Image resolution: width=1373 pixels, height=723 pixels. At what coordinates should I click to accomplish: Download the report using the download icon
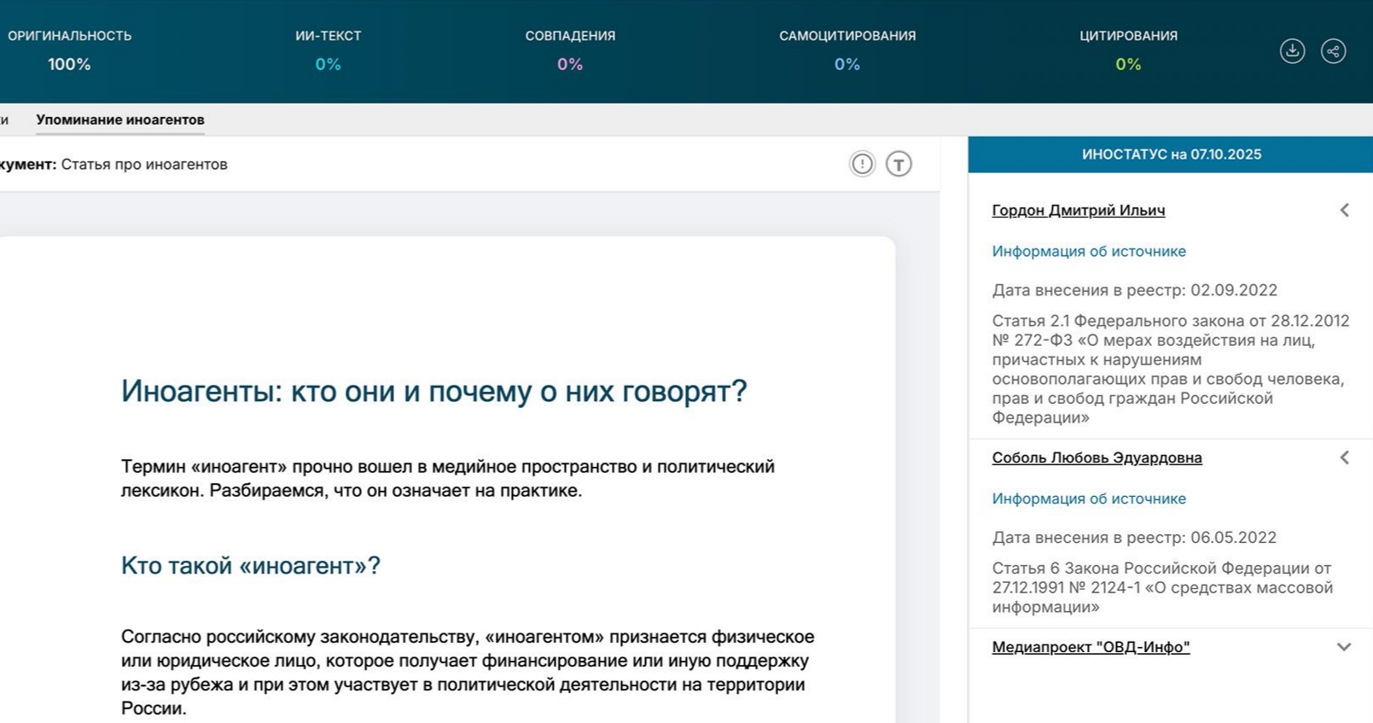[1292, 51]
